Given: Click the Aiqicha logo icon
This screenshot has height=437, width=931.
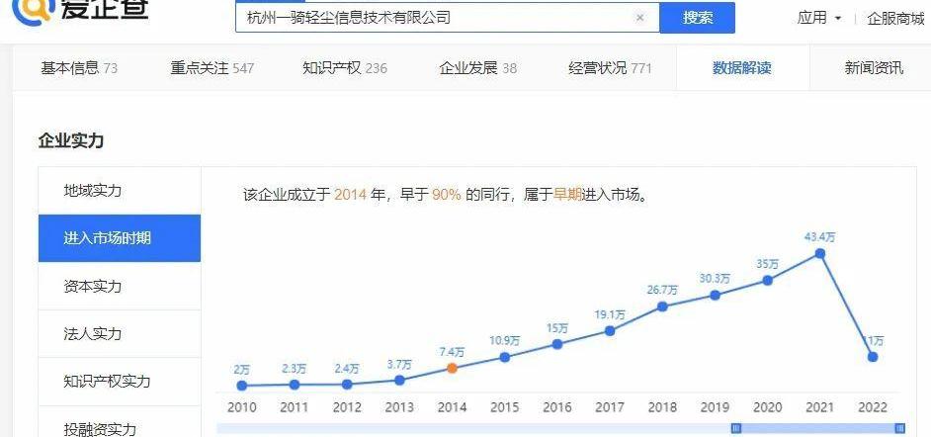Looking at the screenshot, I should (35, 12).
